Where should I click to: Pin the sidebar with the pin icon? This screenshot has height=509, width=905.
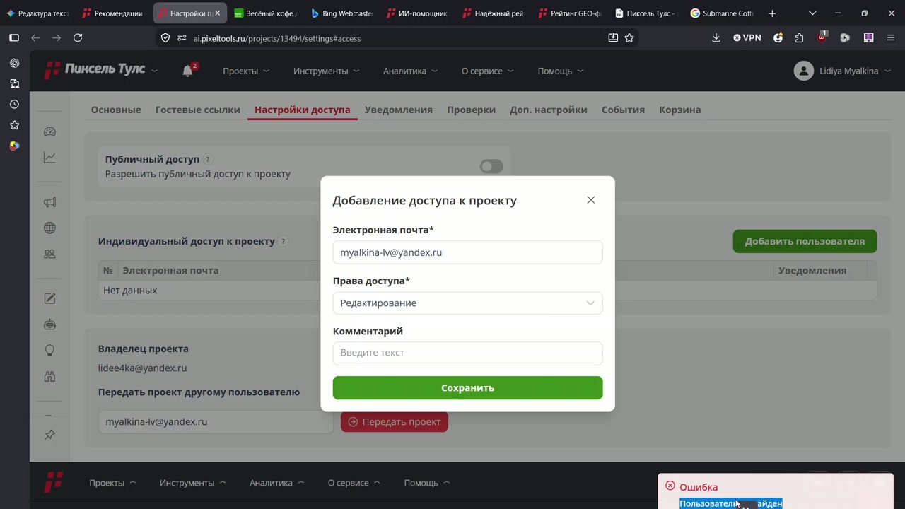pos(49,435)
